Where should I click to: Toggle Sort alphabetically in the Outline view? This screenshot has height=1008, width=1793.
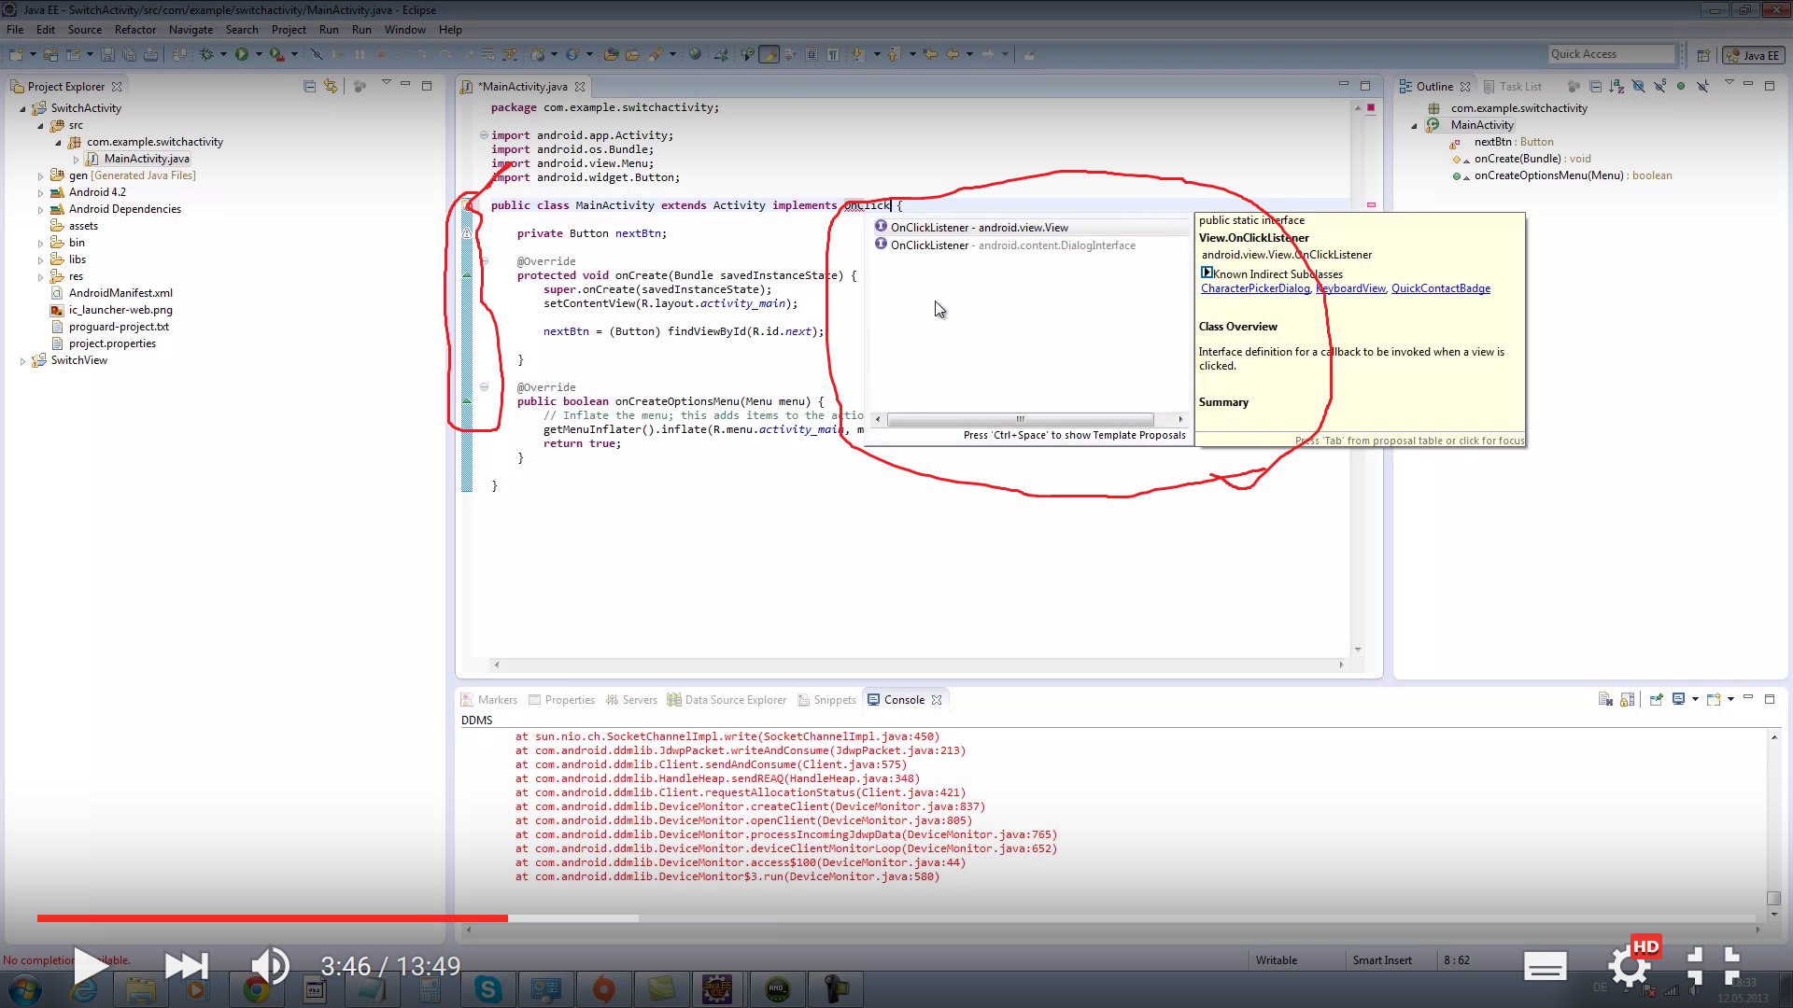(x=1617, y=86)
